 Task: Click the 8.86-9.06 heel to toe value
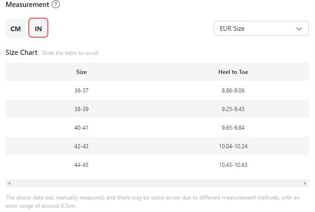tap(233, 91)
